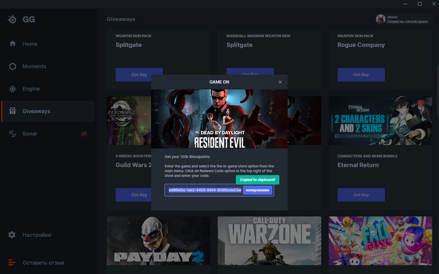Image resolution: width=439 pixels, height=274 pixels.
Task: Open the Engine menu item
Action: point(48,89)
